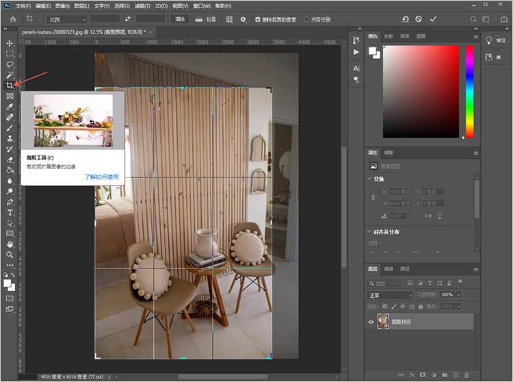The width and height of the screenshot is (513, 382).
Task: Open the layer blend mode dropdown
Action: (390, 295)
